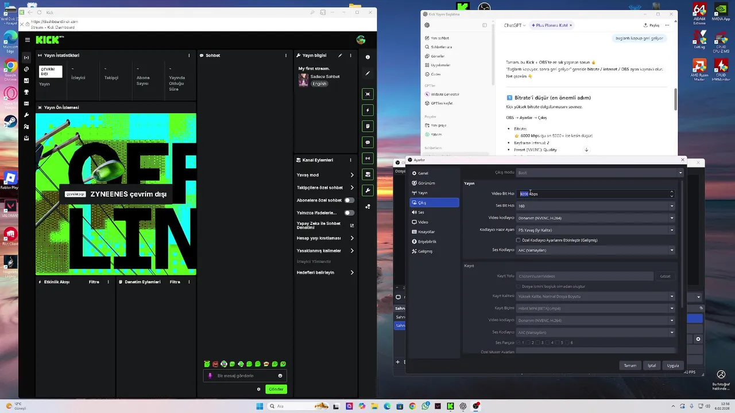Open ChatGPT three-dot options menu
Image resolution: width=735 pixels, height=413 pixels.
pos(668,25)
